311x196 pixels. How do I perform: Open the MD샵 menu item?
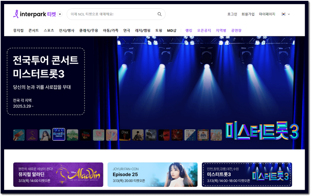point(172,30)
